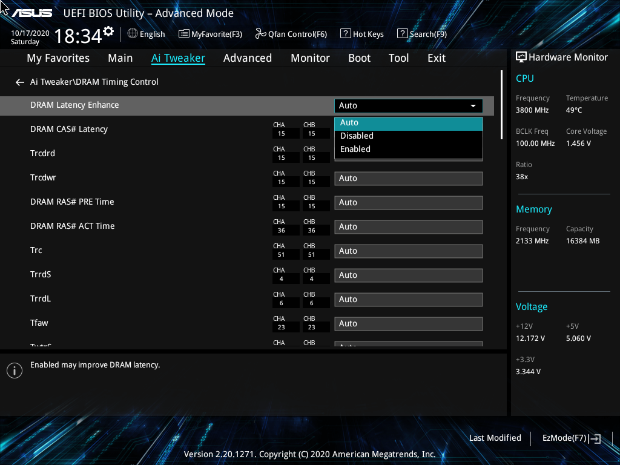Click the Hardware Monitor screen icon
Screen dimensions: 620x465
point(521,58)
